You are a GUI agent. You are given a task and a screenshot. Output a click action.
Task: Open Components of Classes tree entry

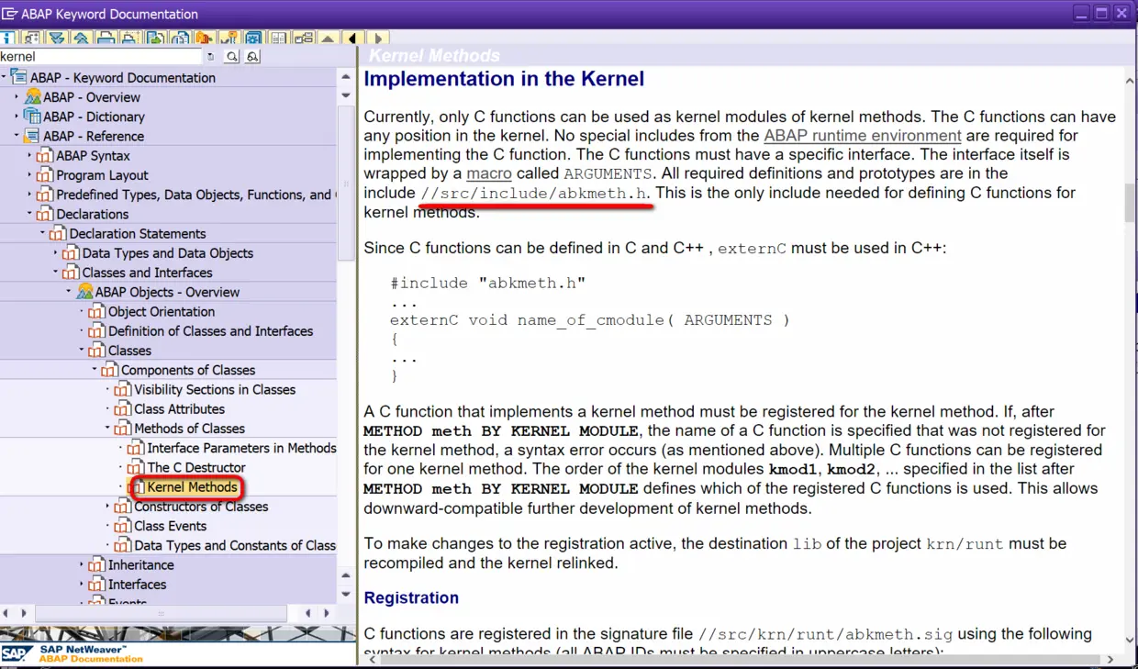(x=188, y=370)
